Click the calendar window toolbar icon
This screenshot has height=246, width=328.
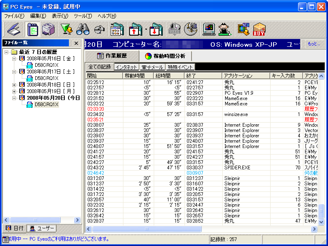117,29
